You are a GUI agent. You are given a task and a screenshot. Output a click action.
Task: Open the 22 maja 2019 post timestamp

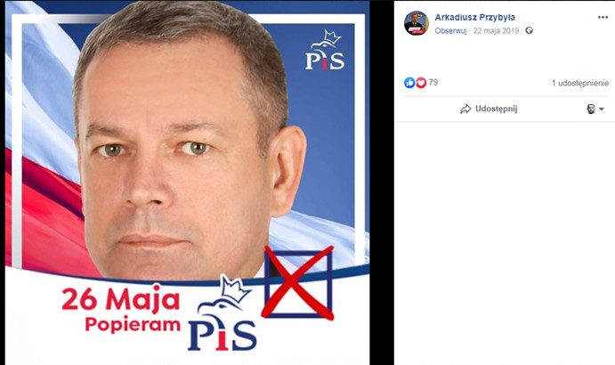496,30
